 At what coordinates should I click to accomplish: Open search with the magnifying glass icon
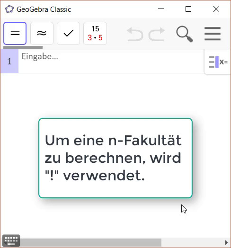tap(185, 34)
